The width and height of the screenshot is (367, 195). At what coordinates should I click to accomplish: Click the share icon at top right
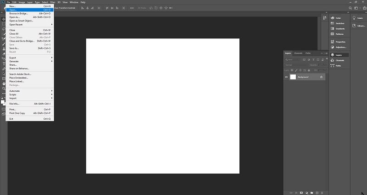click(364, 8)
